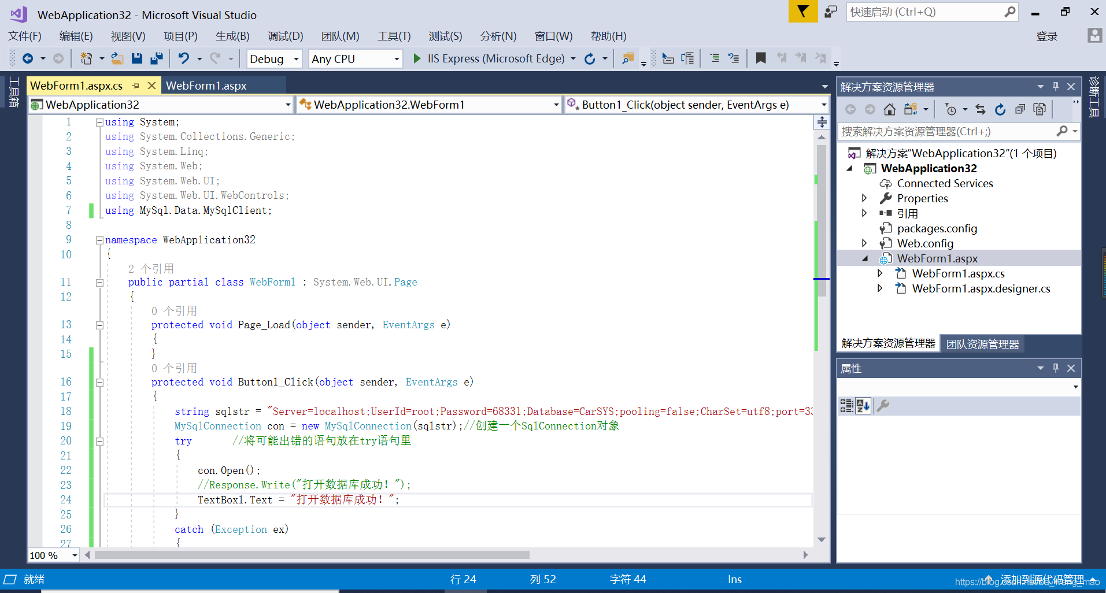Toggle the using directives outline region

(99, 122)
